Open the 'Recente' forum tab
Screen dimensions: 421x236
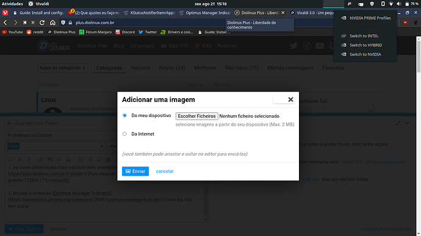[x=141, y=68]
